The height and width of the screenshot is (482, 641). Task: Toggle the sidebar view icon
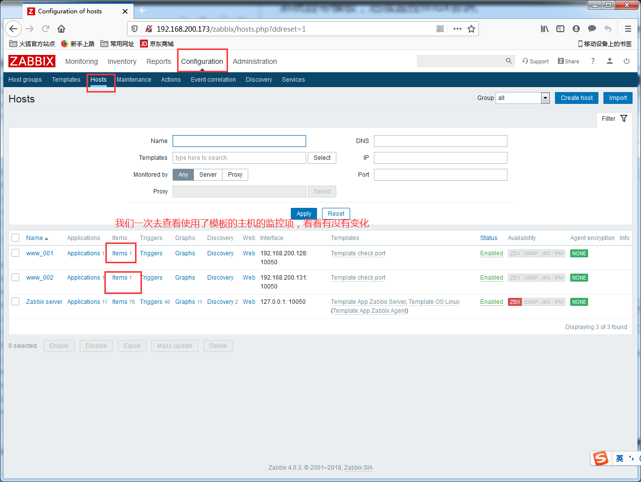[560, 29]
